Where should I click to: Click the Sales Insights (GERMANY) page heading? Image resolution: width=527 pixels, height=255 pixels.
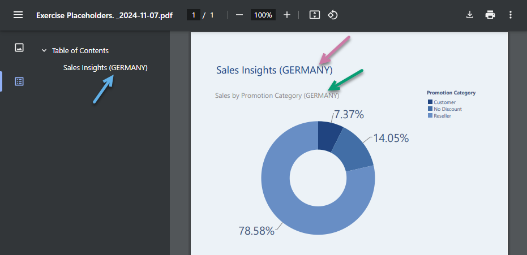pyautogui.click(x=274, y=70)
